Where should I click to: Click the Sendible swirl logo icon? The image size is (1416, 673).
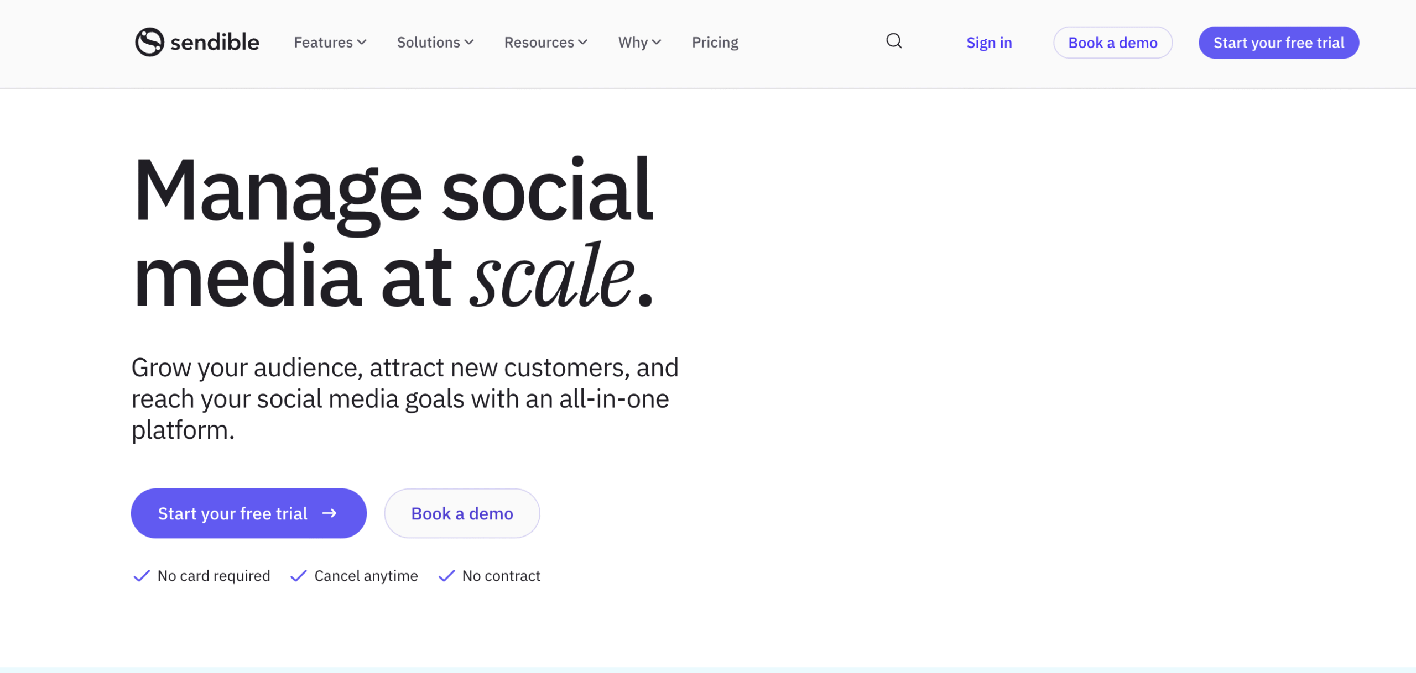tap(149, 42)
